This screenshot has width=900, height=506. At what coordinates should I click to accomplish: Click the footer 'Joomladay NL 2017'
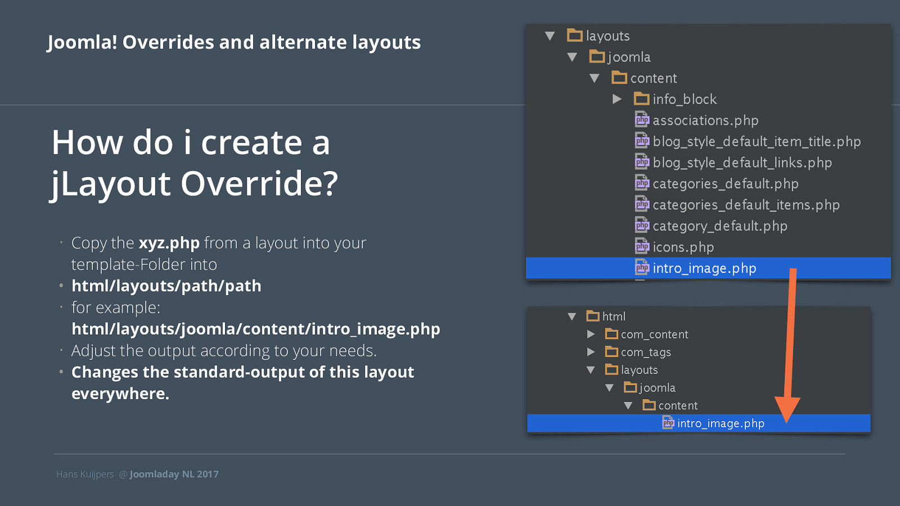pos(174,474)
